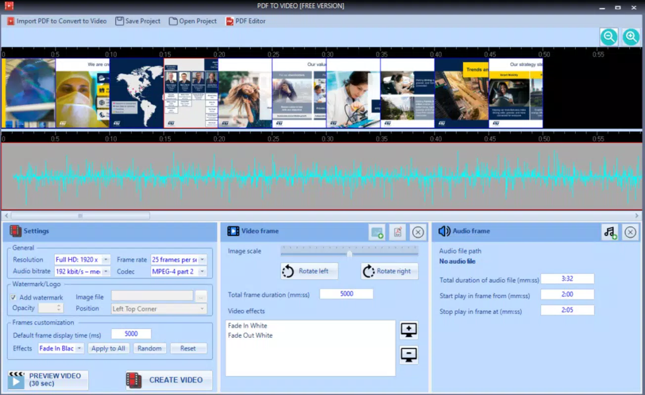Click the scrollbar right arrow
The width and height of the screenshot is (645, 395).
[x=637, y=216]
